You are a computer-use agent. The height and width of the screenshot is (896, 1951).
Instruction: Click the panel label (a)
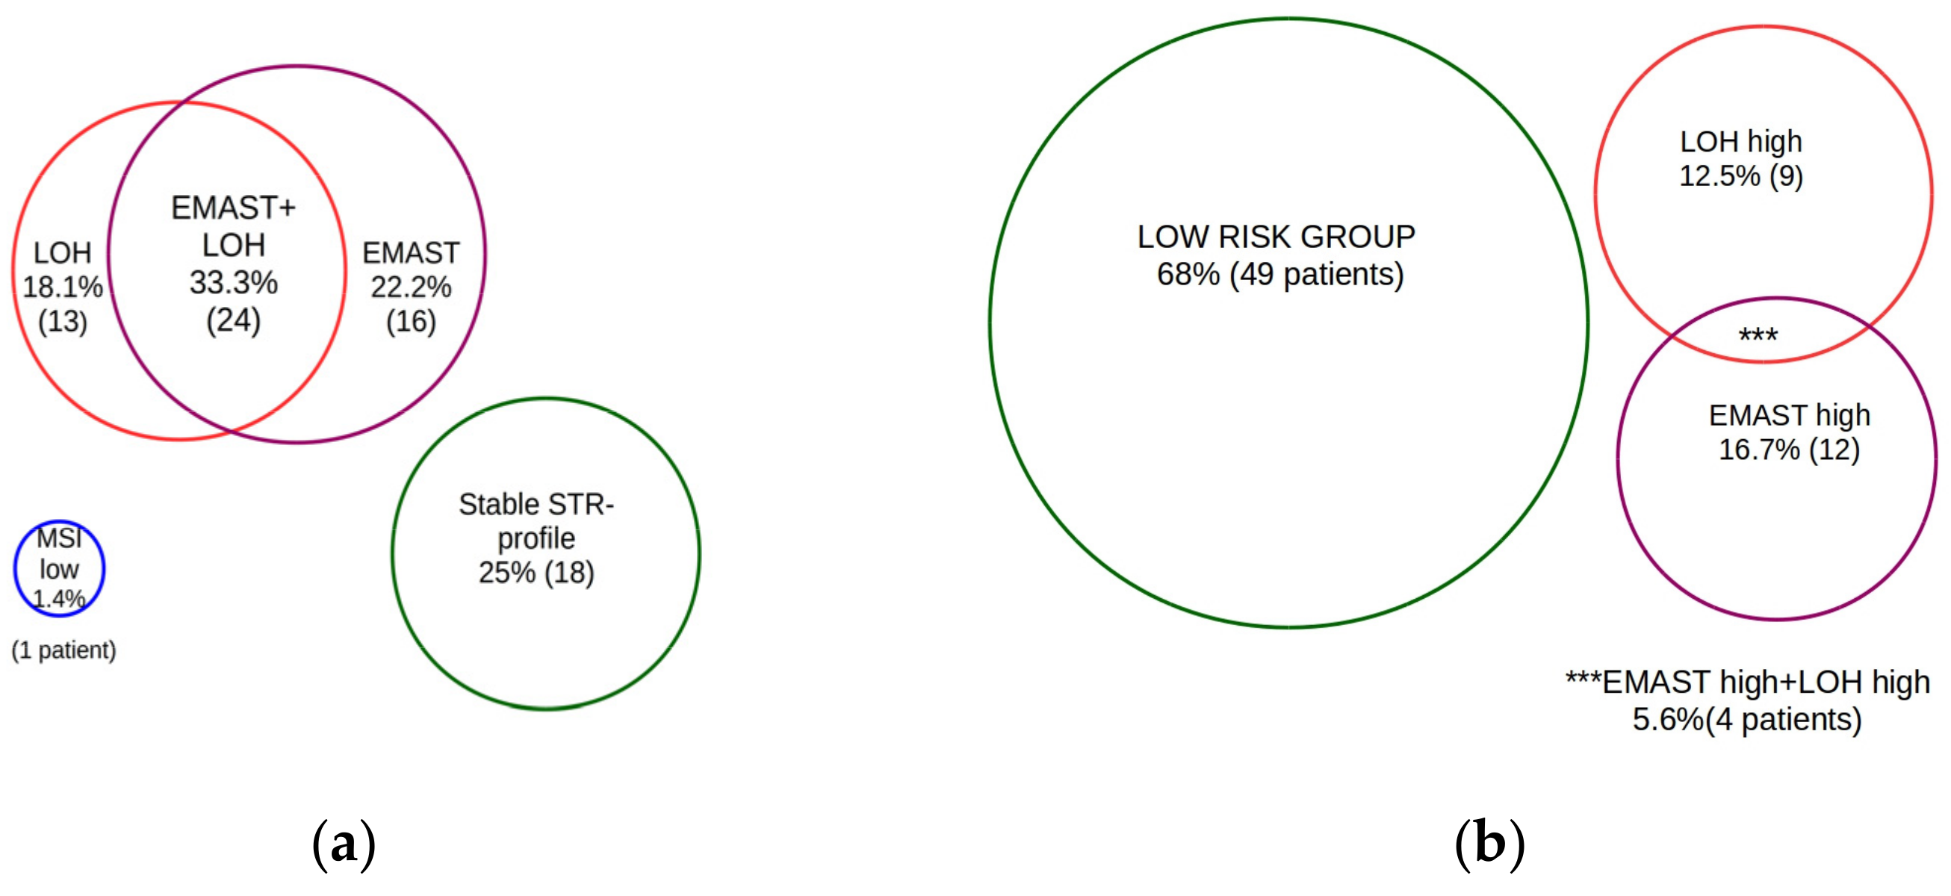click(343, 843)
